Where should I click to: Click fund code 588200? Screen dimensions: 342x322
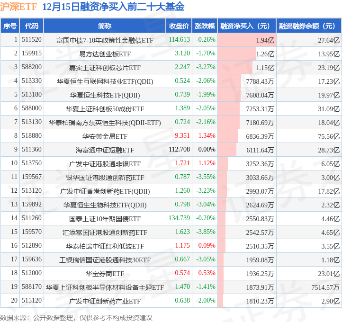point(32,67)
